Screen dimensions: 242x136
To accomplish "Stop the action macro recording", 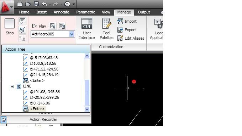I will 10,26.
